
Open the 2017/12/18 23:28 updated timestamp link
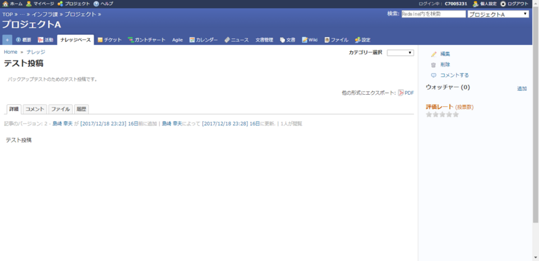[x=225, y=124]
